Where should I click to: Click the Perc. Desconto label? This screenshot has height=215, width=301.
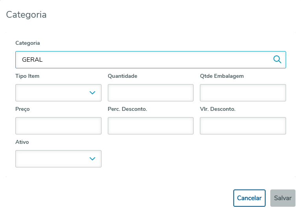127,109
